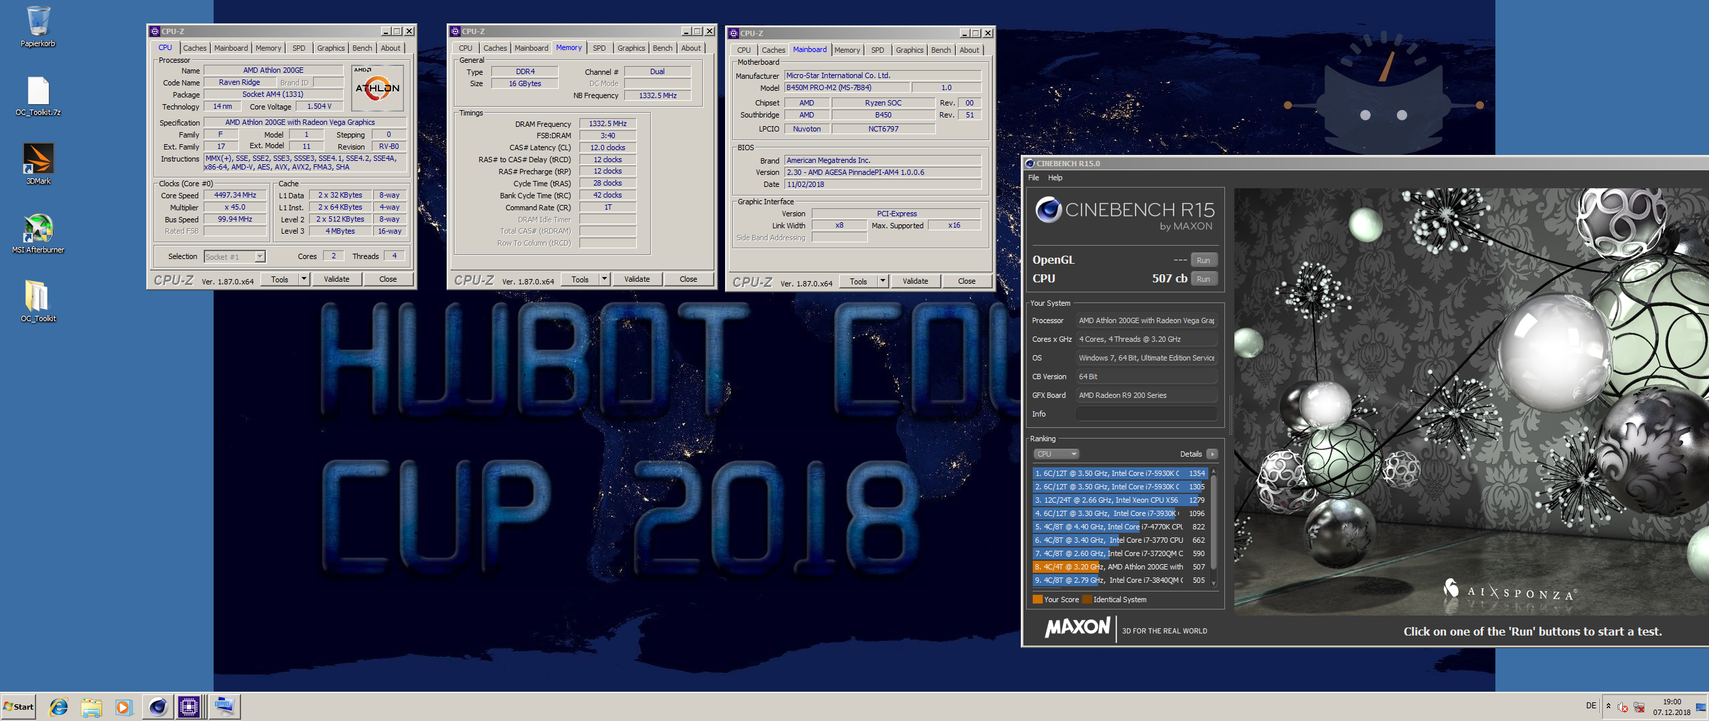Open Tools dropdown arrow in Mainboard CPU-Z window
Viewport: 1709px width, 721px height.
pyautogui.click(x=883, y=281)
